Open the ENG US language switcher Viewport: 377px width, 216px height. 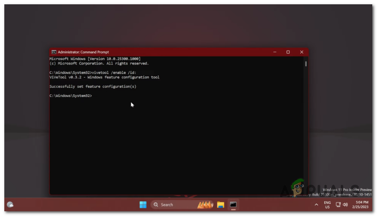pos(327,204)
